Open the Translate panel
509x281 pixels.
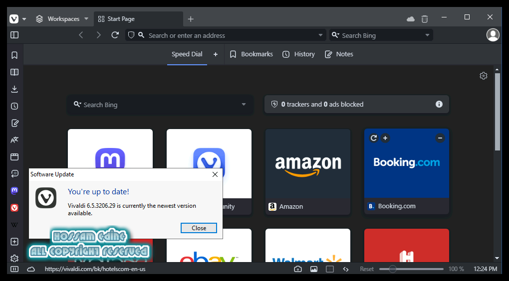(14, 140)
